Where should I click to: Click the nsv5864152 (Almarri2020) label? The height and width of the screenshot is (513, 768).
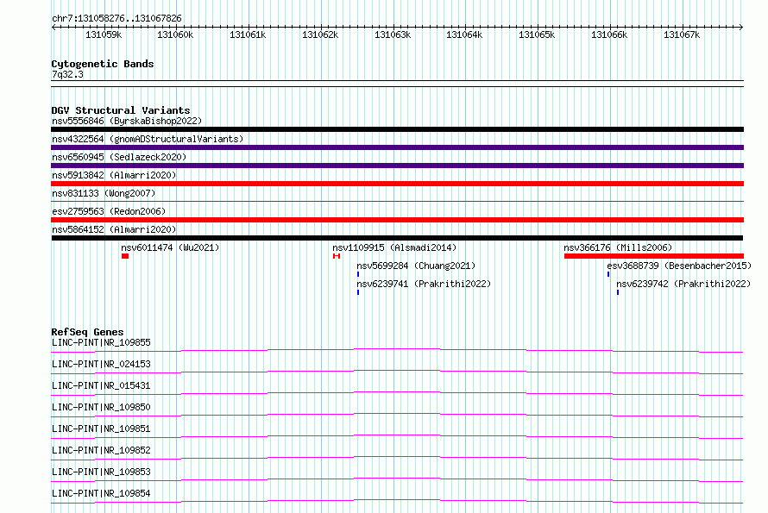pos(114,229)
